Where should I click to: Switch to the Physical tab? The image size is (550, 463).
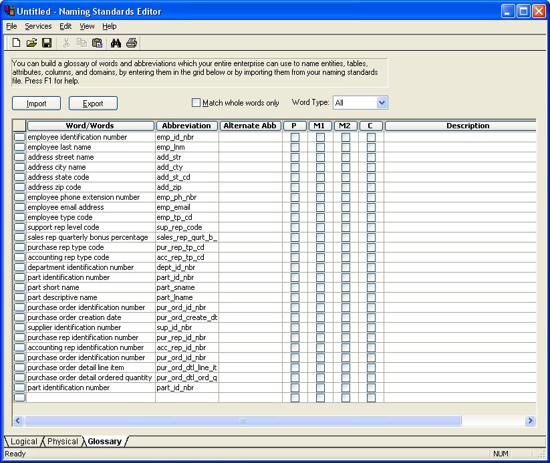pyautogui.click(x=61, y=441)
